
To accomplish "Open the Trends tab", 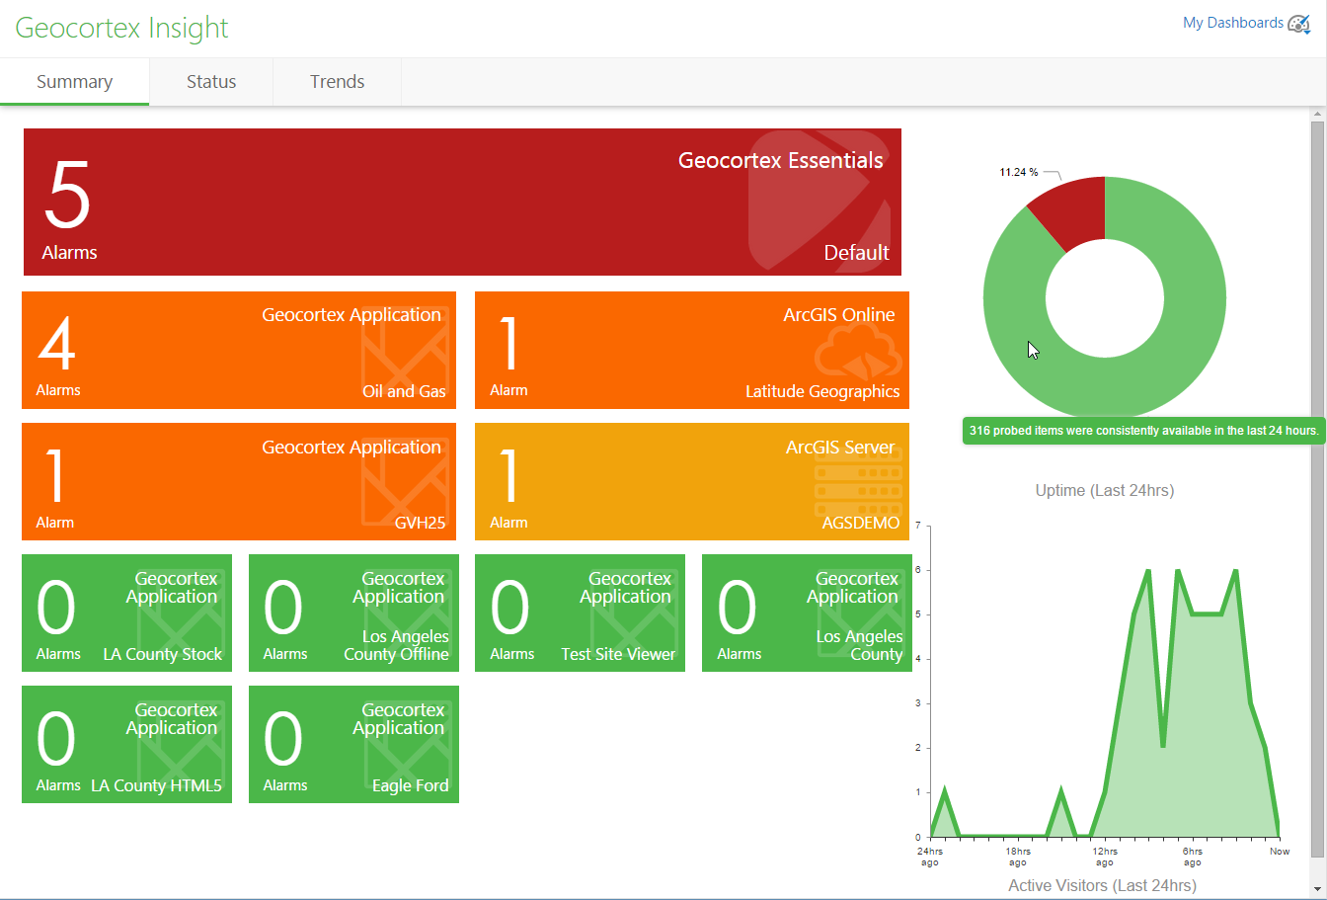I will coord(338,82).
